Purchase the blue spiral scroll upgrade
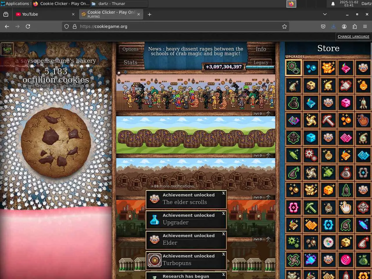 (363, 155)
